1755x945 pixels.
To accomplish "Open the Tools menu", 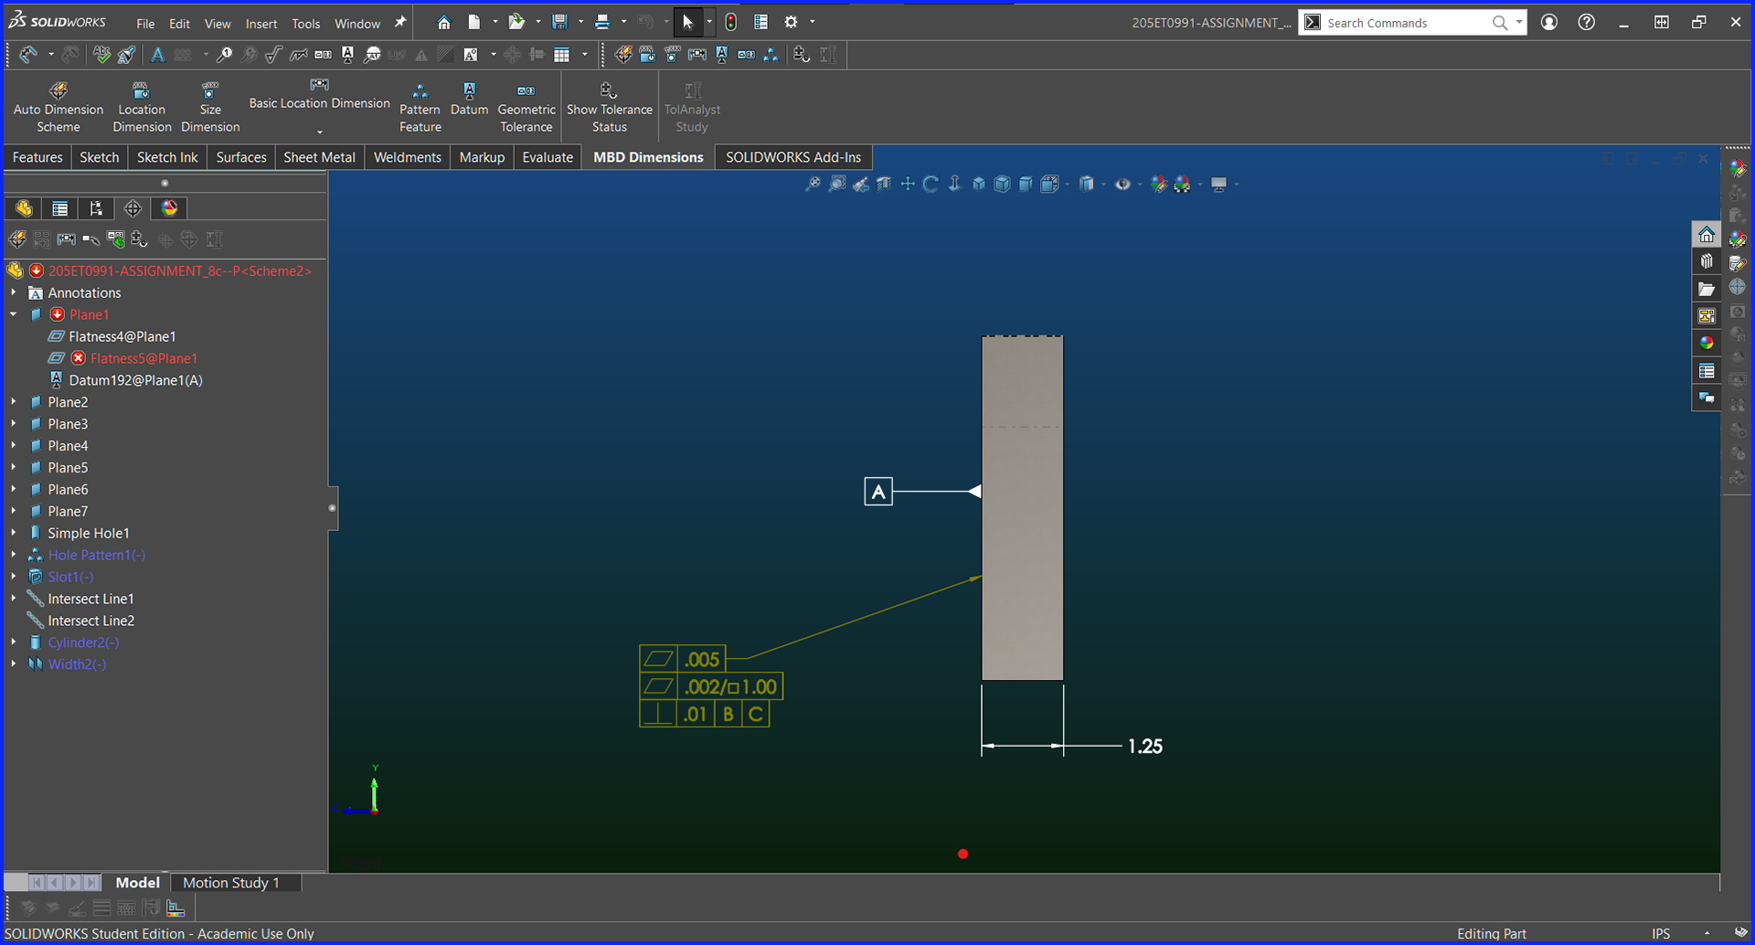I will point(305,24).
